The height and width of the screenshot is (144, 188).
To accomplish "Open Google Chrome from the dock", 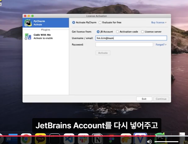I will point(26,139).
